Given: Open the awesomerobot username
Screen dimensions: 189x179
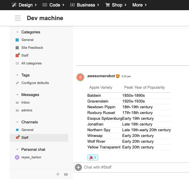Looking at the screenshot, I should click(x=101, y=76).
